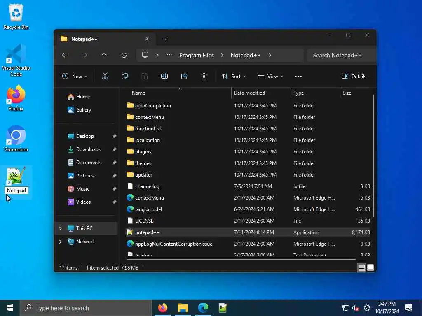Image resolution: width=422 pixels, height=316 pixels.
Task: Select the langs.model file
Action: (248, 209)
